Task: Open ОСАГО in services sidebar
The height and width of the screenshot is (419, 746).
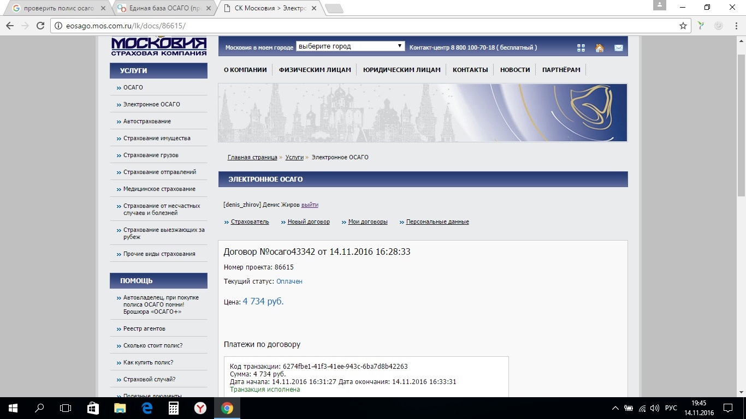Action: (133, 87)
